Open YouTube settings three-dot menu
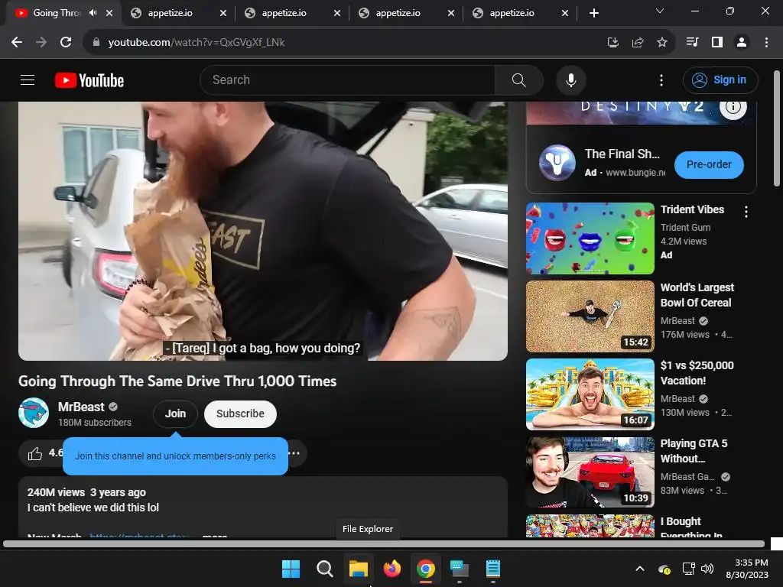 click(x=661, y=79)
